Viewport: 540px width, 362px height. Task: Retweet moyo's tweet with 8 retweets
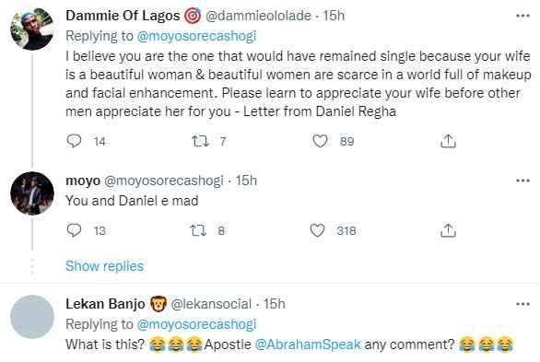(x=198, y=230)
